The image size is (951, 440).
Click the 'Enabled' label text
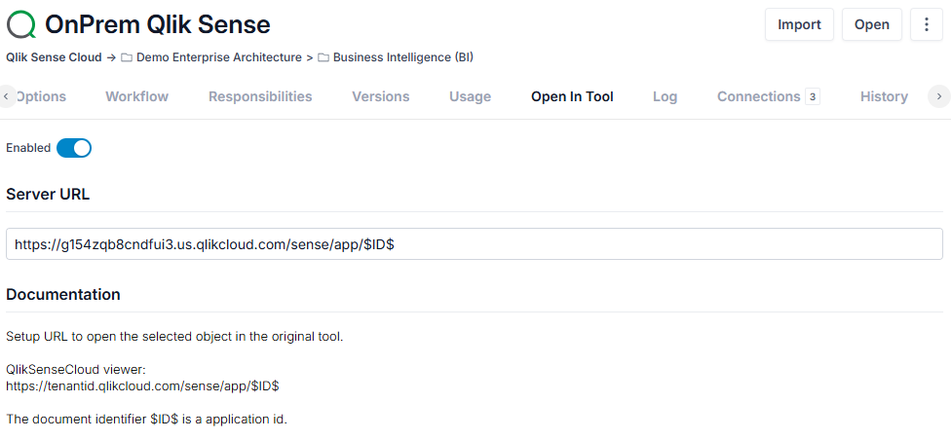click(28, 148)
